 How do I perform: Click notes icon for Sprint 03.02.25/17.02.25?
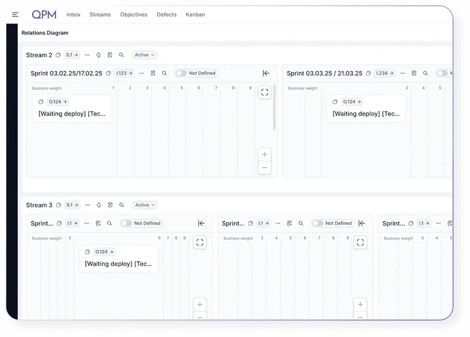coord(153,73)
